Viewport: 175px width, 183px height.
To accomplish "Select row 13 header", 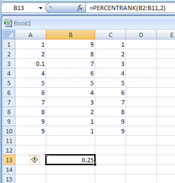I will [x=9, y=160].
